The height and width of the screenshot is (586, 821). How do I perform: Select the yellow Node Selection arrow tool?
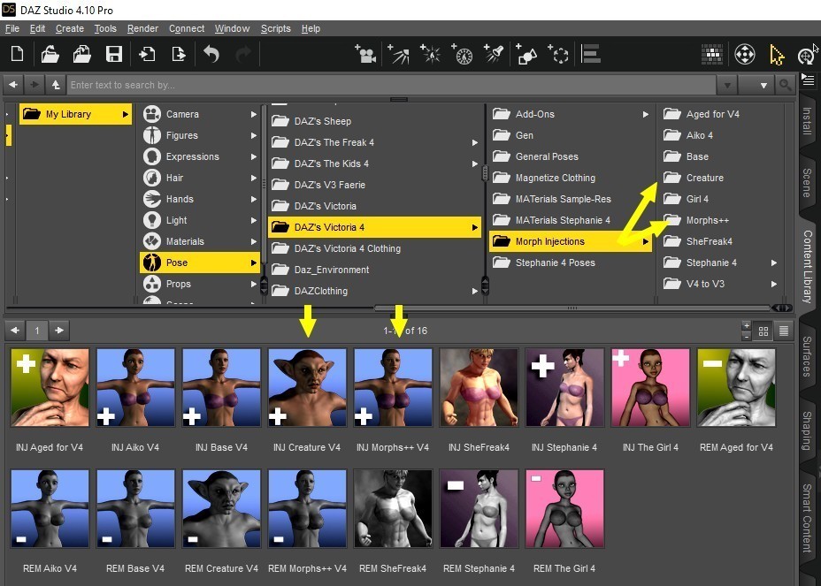pyautogui.click(x=777, y=55)
